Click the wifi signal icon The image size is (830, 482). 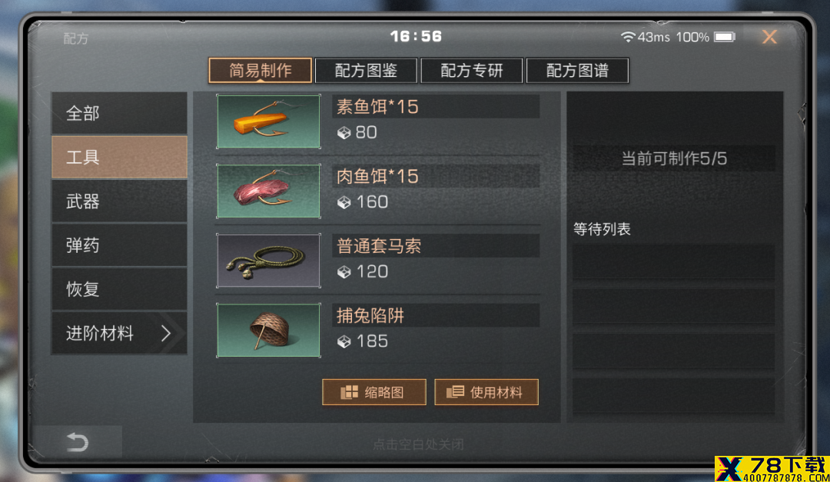click(628, 37)
